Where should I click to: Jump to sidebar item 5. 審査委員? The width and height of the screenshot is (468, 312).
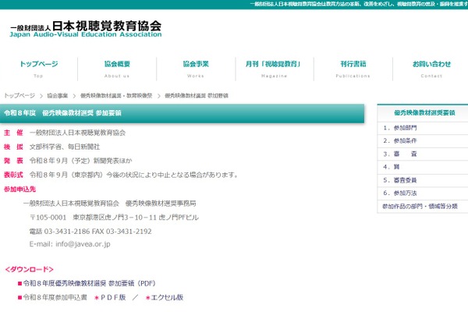click(422, 180)
